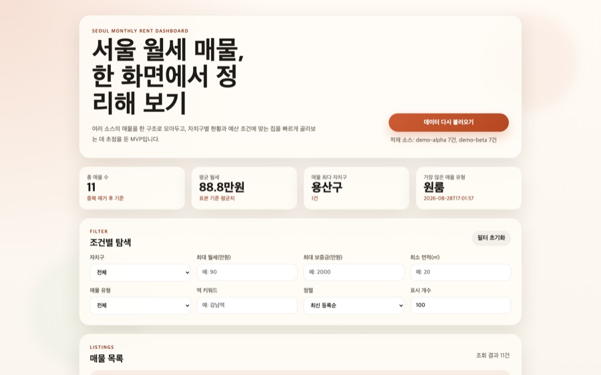Click the 88.8만원 average rent value
This screenshot has width=601, height=375.
(222, 187)
